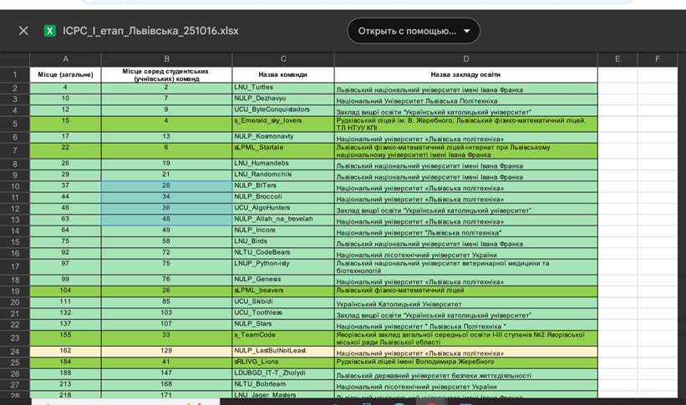Select column B header

pos(166,59)
